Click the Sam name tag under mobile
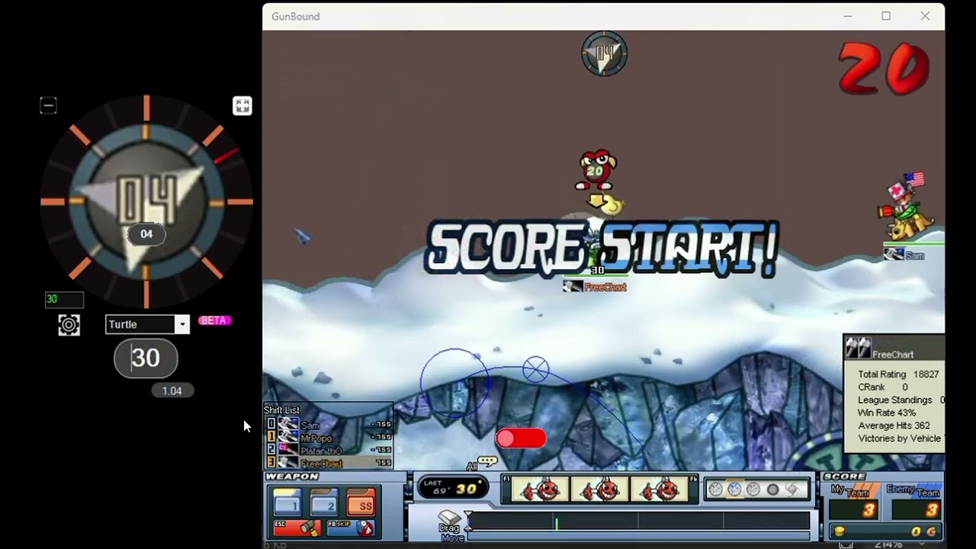 [914, 255]
